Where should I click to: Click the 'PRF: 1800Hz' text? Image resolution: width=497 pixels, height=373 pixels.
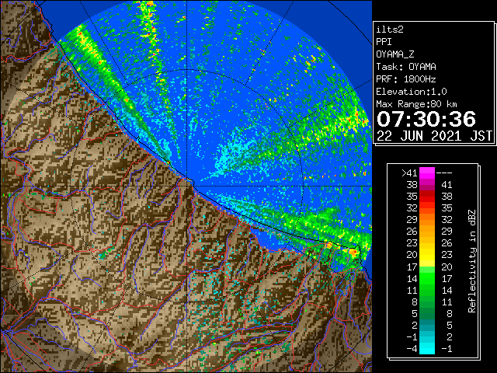(406, 79)
